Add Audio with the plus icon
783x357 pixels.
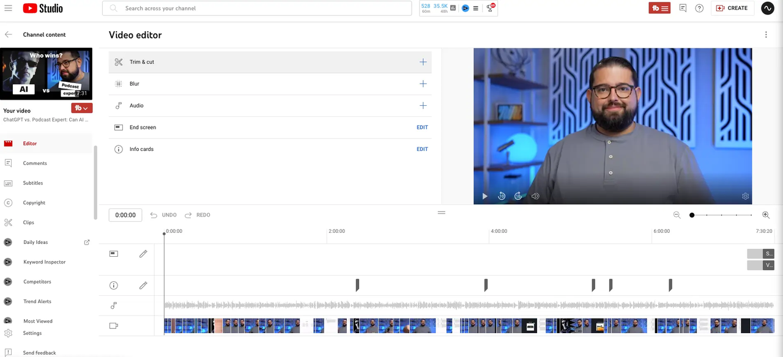click(x=423, y=106)
